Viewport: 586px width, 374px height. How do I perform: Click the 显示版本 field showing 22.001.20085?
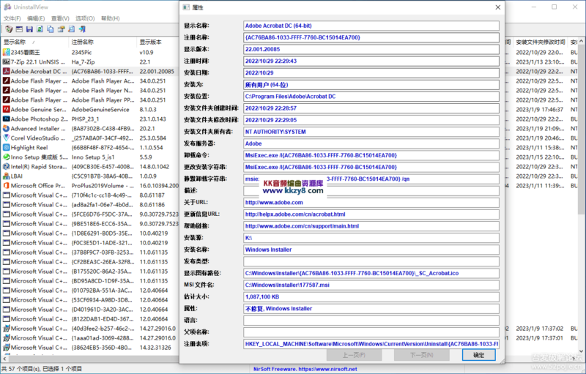(x=371, y=49)
